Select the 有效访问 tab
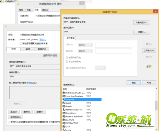The image size is (159, 131). [x=42, y=49]
